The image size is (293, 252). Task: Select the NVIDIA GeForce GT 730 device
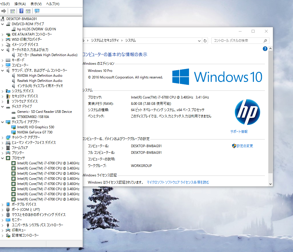[x=35, y=132]
